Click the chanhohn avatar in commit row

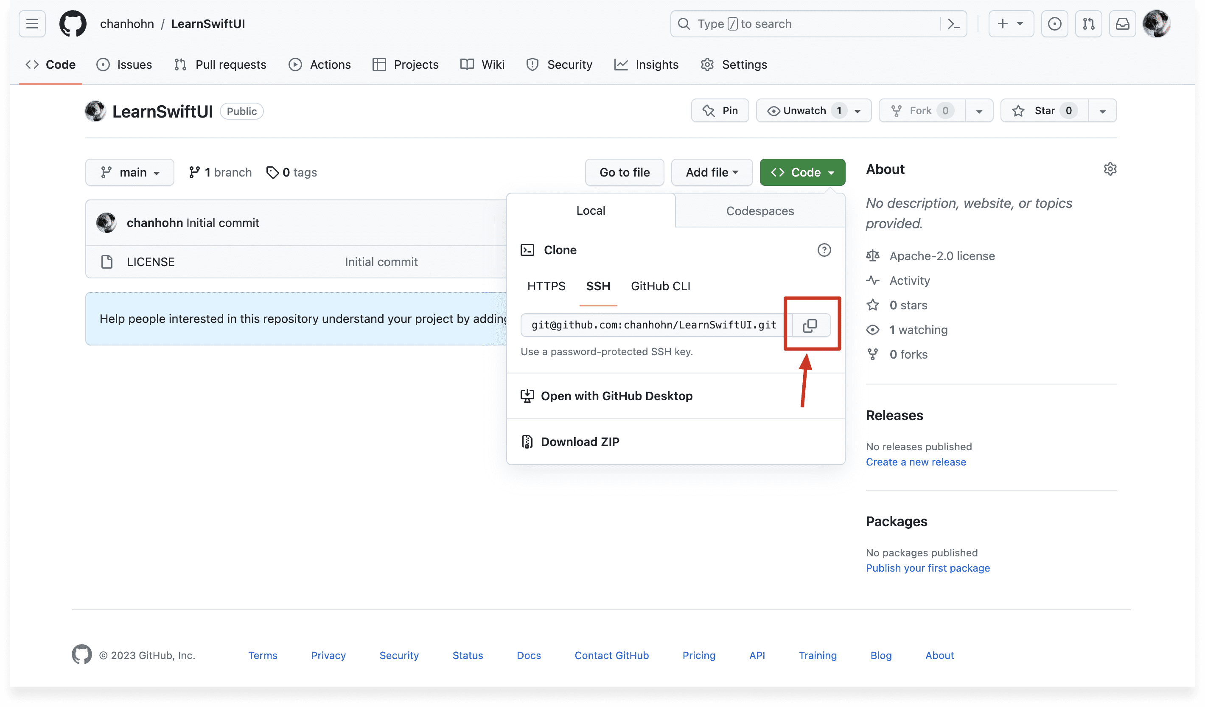[x=106, y=223]
